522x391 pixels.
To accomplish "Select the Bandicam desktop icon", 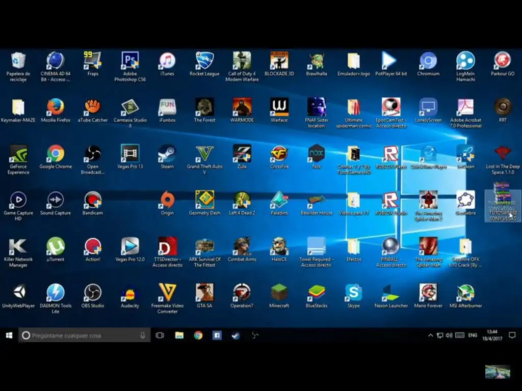I will 93,200.
